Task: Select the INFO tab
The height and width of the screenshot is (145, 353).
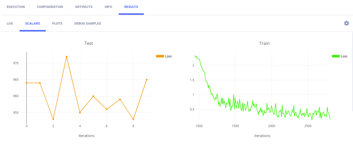Action: [x=108, y=7]
